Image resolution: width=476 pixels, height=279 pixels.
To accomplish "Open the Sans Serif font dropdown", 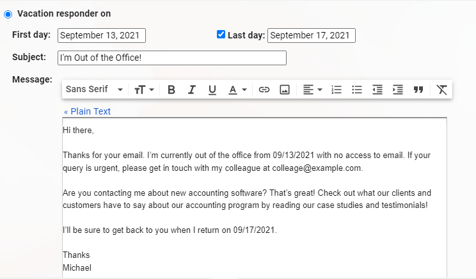I will [x=94, y=90].
